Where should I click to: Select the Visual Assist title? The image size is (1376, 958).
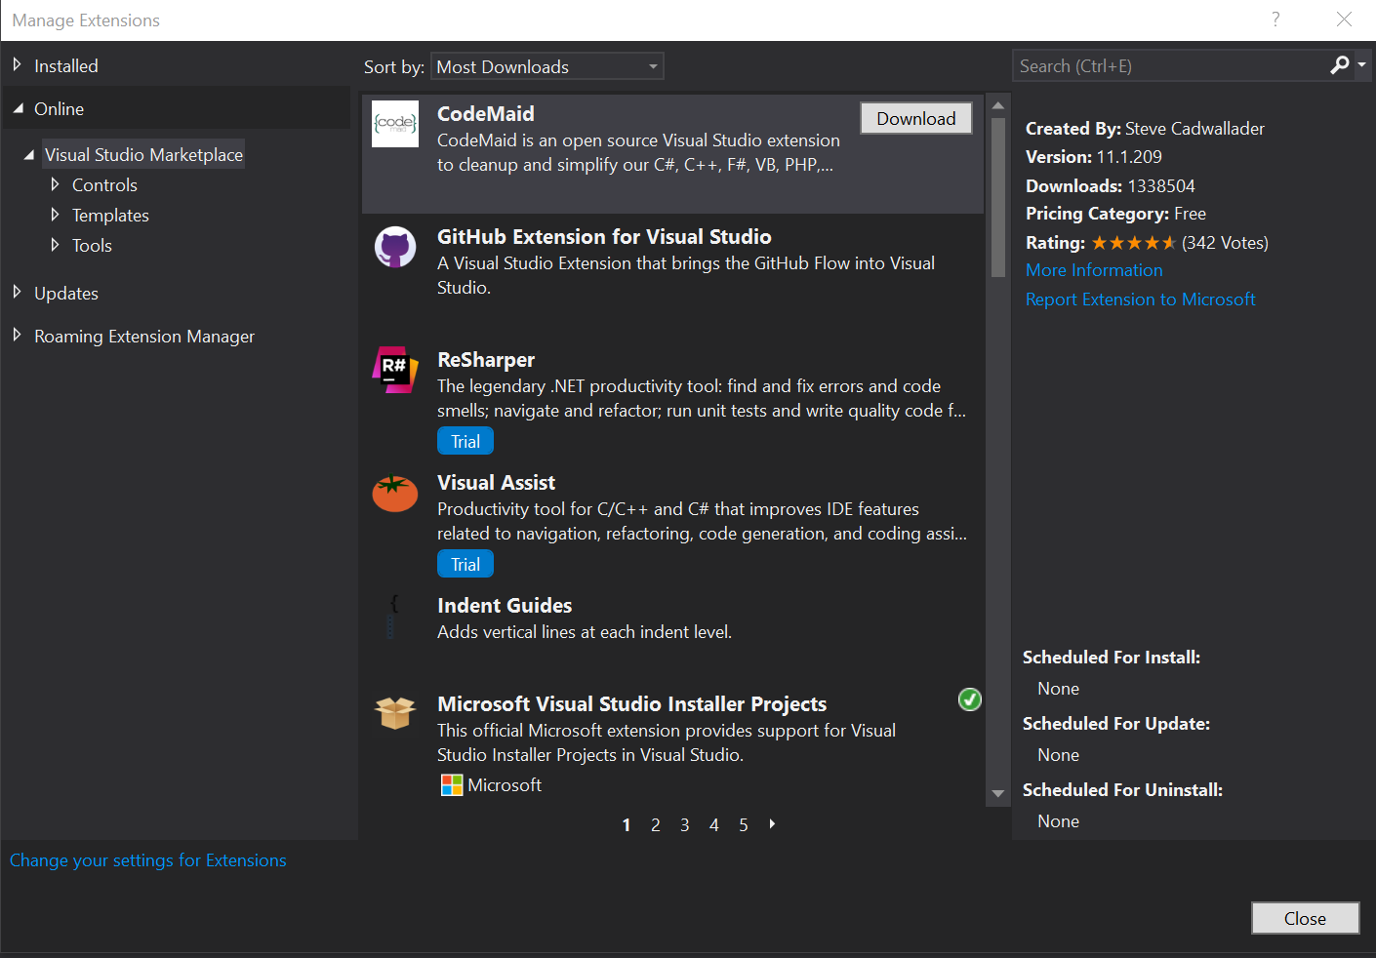tap(496, 483)
